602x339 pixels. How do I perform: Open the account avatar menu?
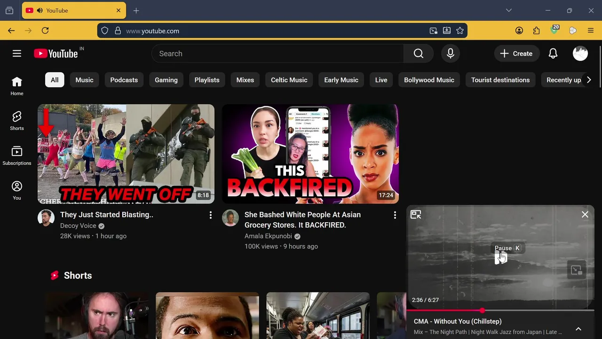click(x=580, y=54)
